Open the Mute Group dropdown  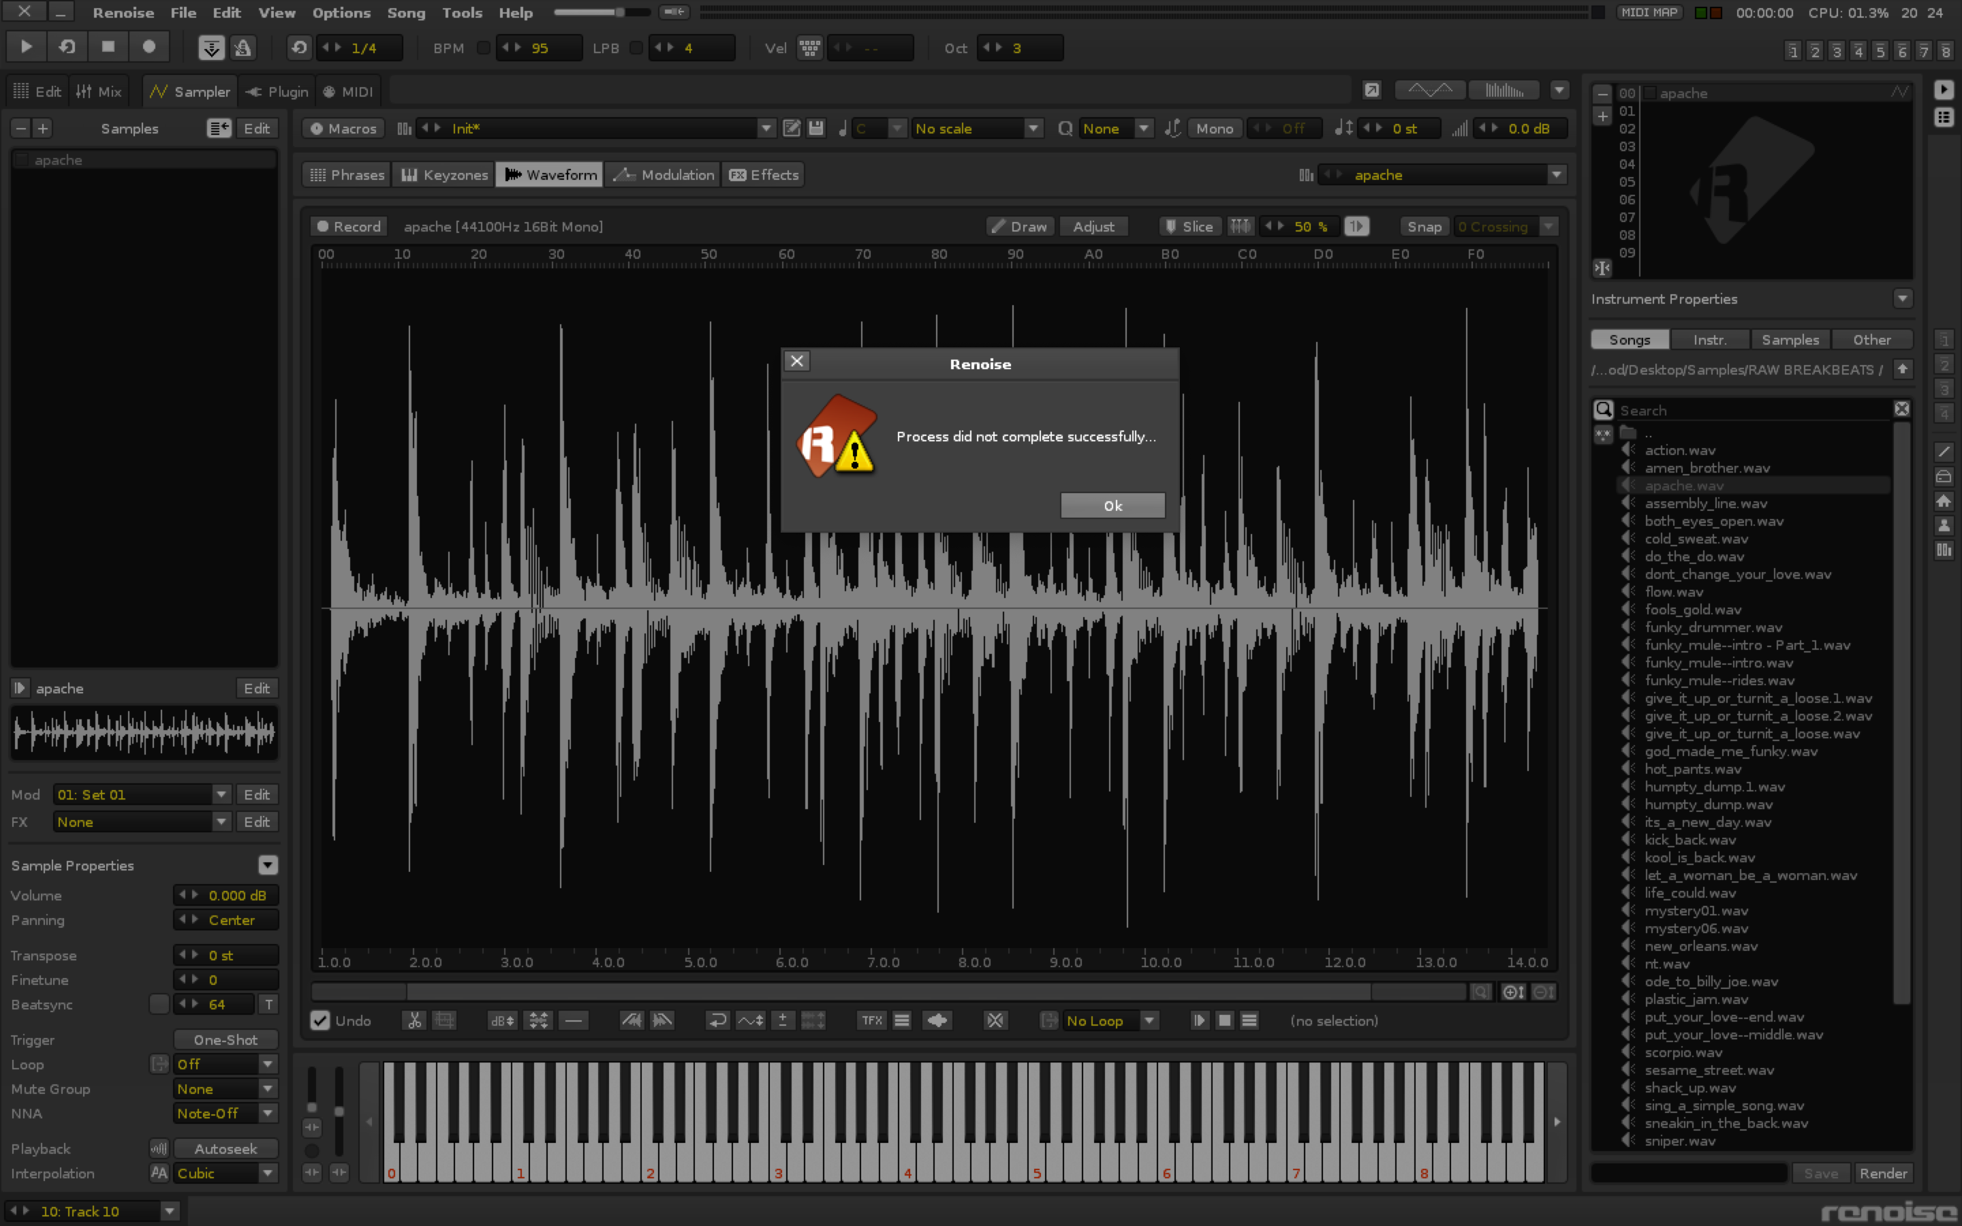(226, 1088)
